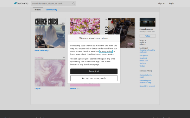Open the dead celebrity album cover

tap(50, 33)
